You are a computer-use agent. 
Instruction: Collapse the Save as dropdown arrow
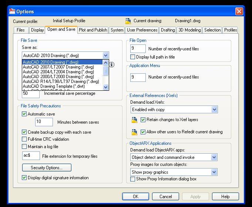tap(105, 56)
